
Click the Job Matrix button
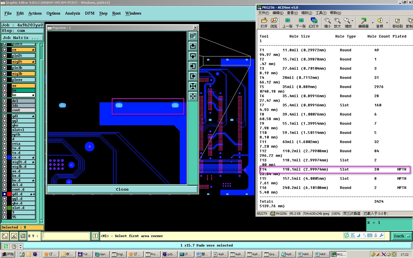click(22, 38)
